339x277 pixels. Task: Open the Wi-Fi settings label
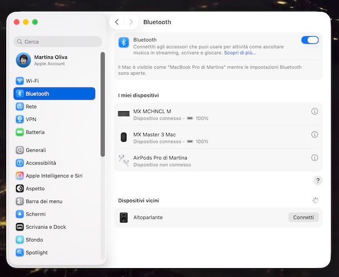click(32, 81)
